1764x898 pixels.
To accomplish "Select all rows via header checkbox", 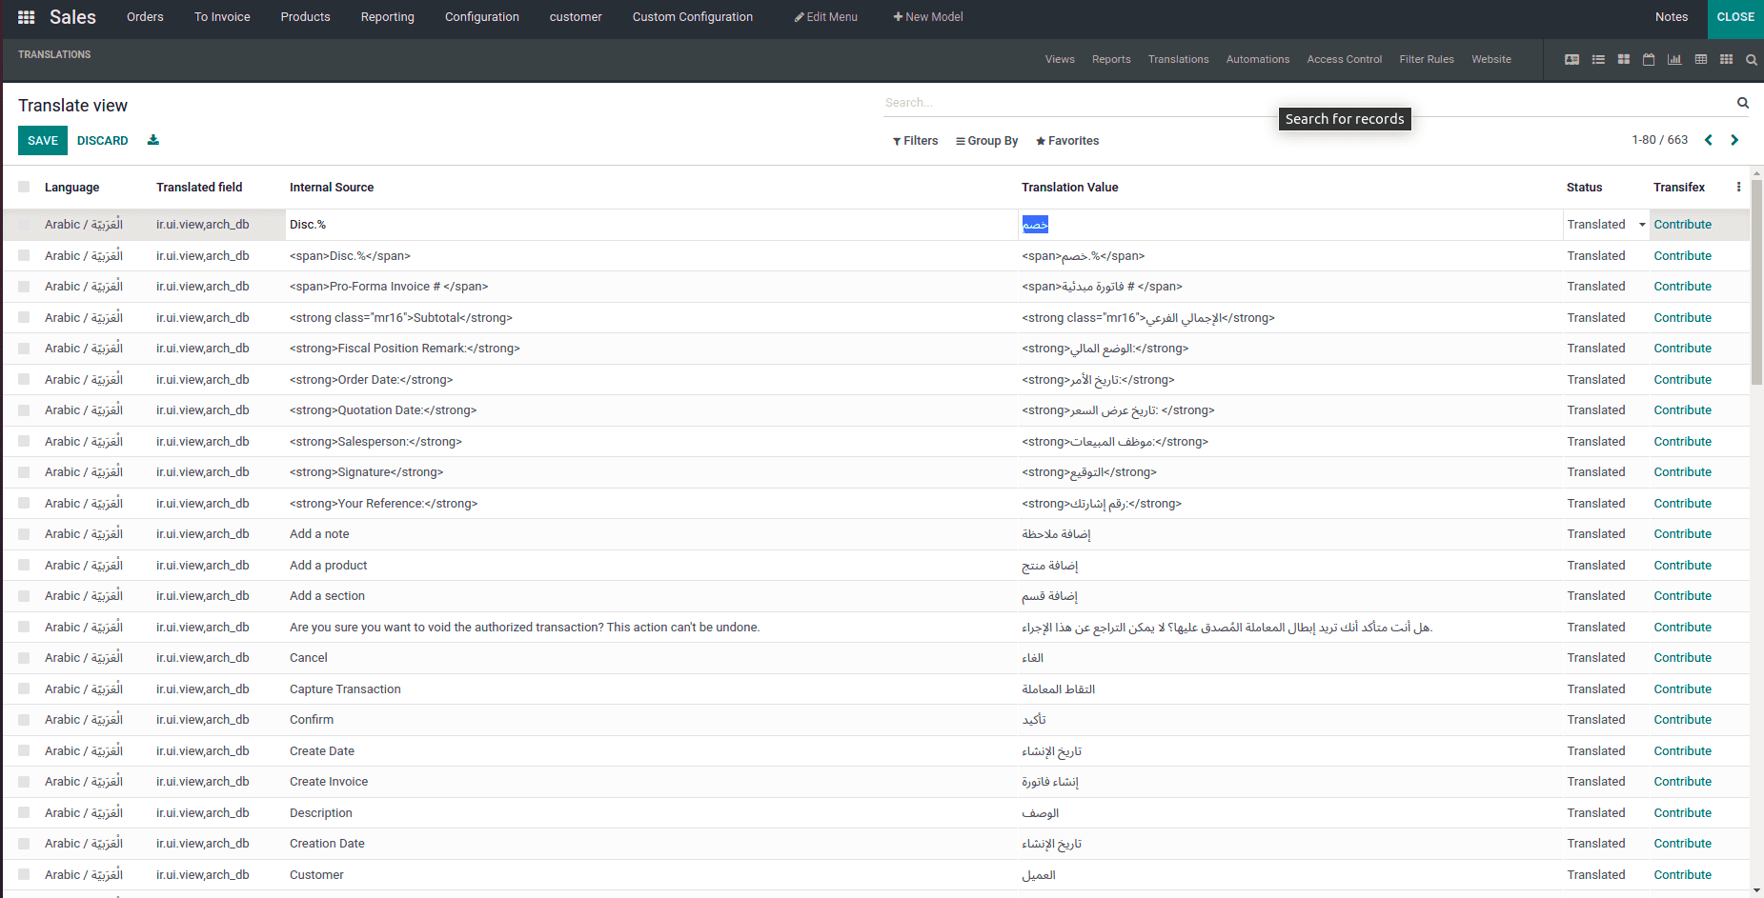I will click(24, 187).
